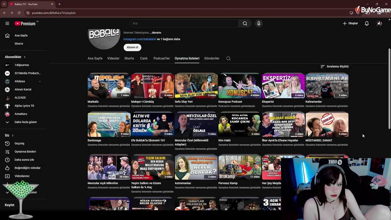The image size is (391, 220).
Task: Expand channel description with ...devamı
Action: [155, 33]
